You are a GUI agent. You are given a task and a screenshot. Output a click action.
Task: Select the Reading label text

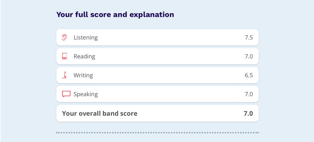[x=84, y=56]
